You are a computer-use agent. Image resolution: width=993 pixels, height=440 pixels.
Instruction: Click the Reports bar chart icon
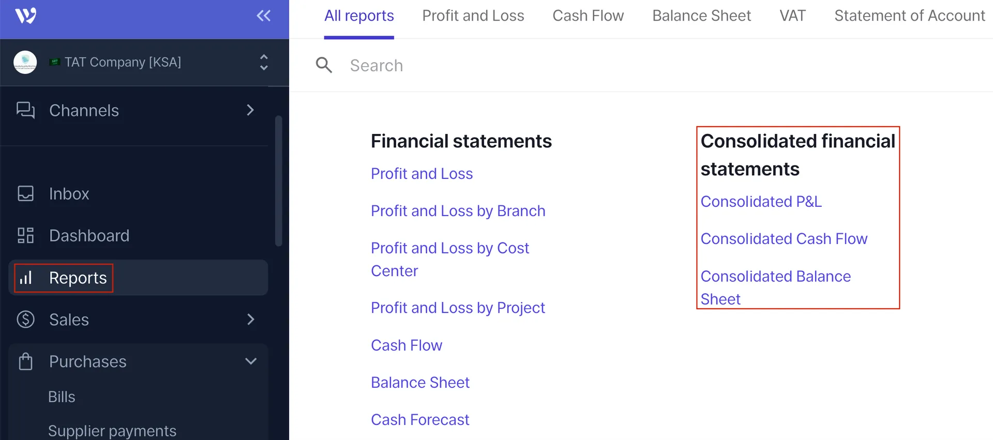(25, 278)
